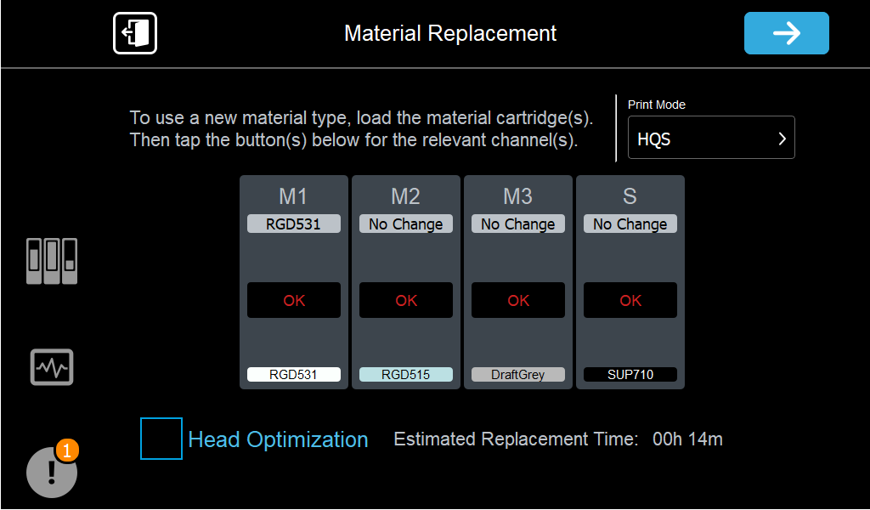The height and width of the screenshot is (510, 870).
Task: Tap the M3 channel OK button
Action: click(518, 300)
